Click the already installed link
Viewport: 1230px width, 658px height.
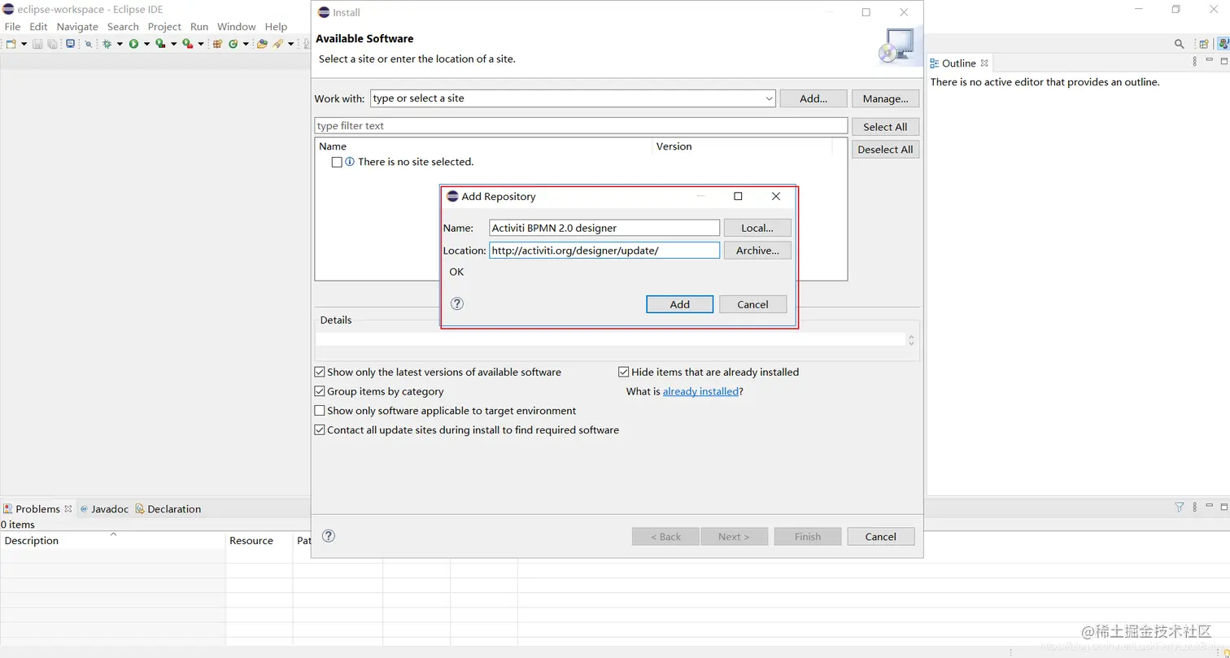(x=700, y=391)
